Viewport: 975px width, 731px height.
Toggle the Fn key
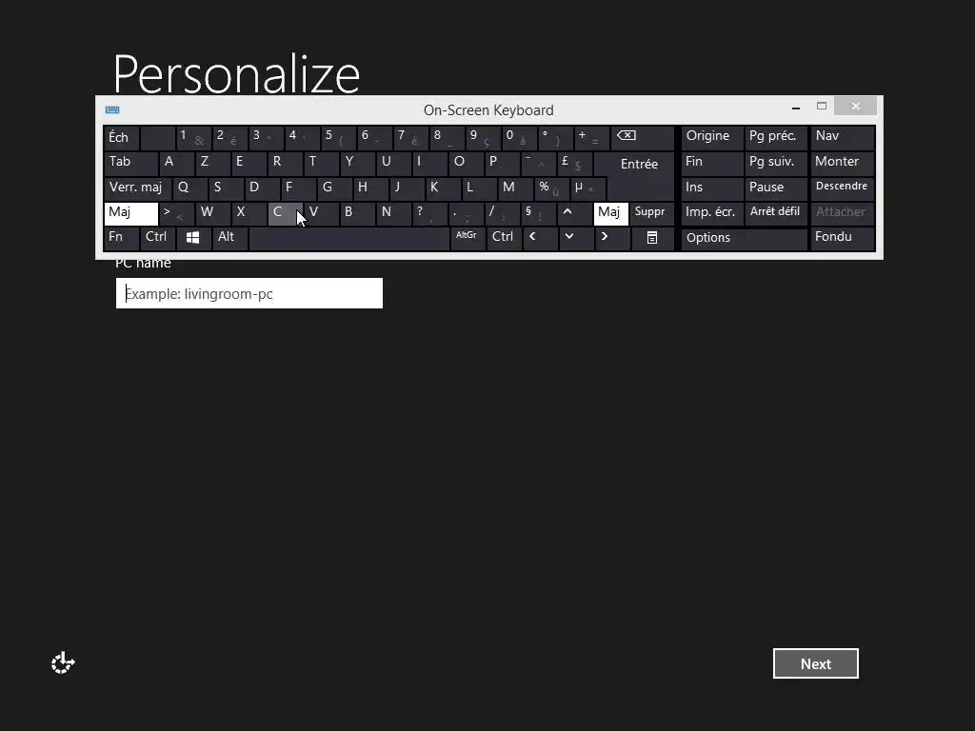pyautogui.click(x=121, y=238)
